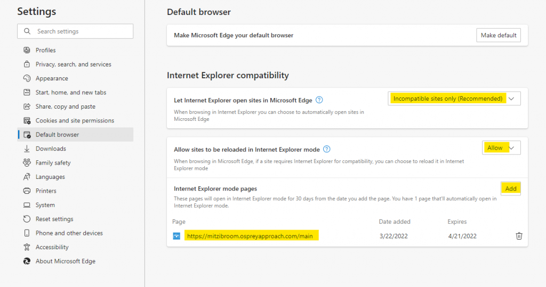Open Downloads settings

[x=75, y=149]
